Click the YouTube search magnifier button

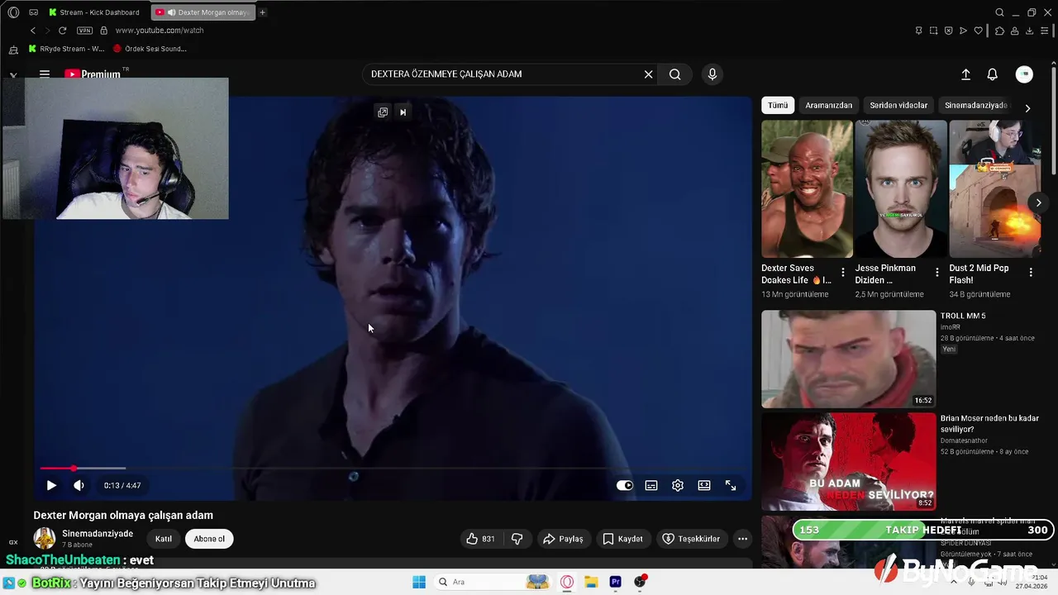pyautogui.click(x=675, y=74)
